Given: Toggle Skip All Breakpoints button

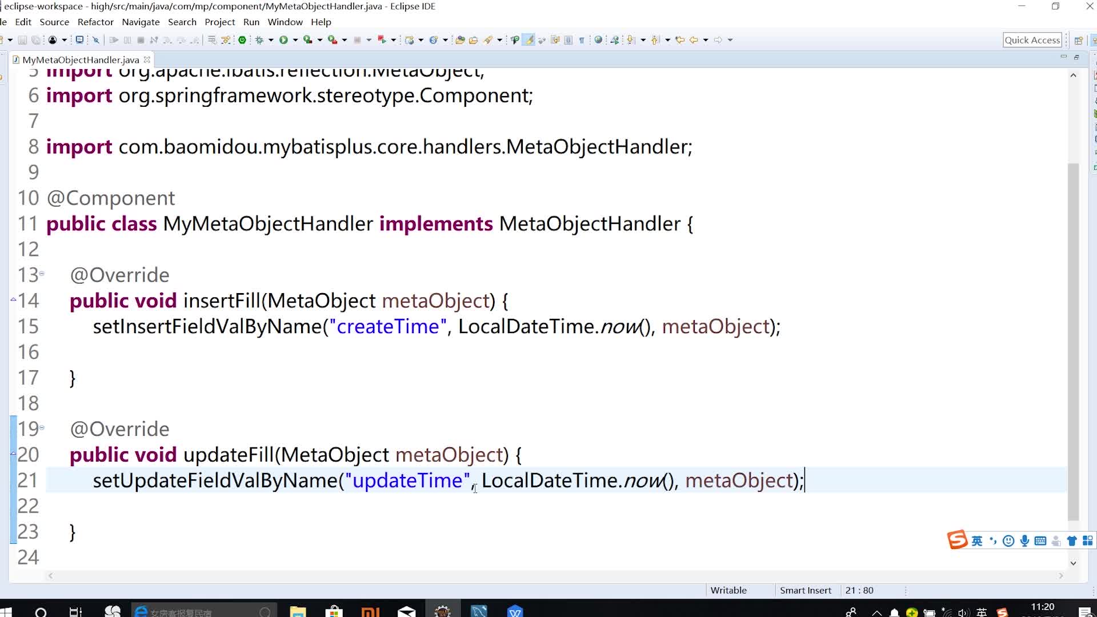Looking at the screenshot, I should pyautogui.click(x=96, y=40).
